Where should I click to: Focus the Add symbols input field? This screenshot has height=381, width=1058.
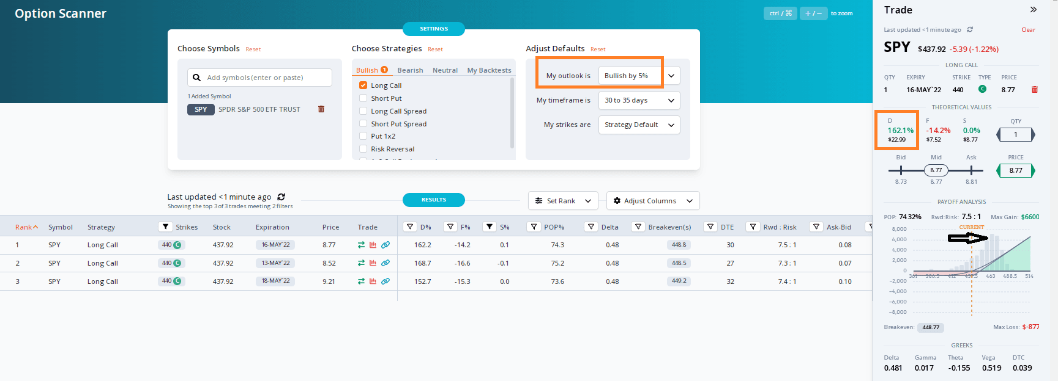click(259, 78)
